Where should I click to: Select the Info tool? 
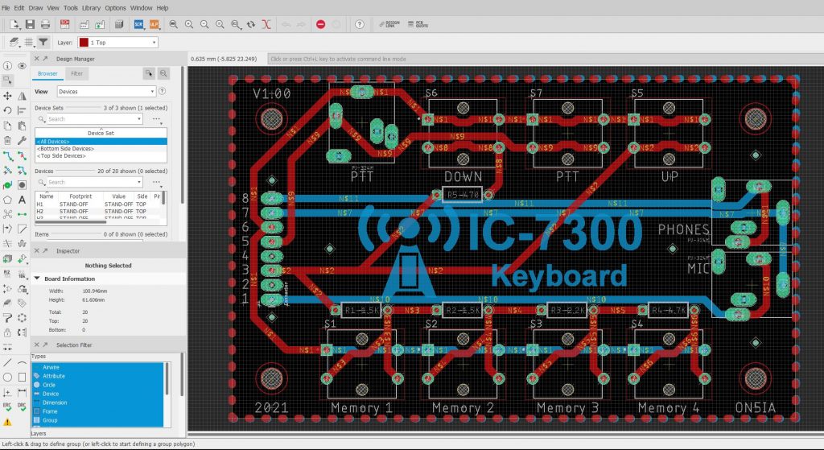coord(7,66)
